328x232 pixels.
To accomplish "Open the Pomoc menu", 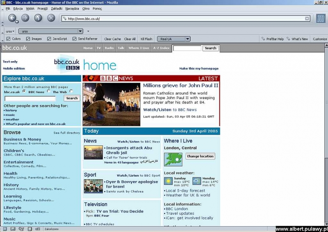I will point(97,9).
